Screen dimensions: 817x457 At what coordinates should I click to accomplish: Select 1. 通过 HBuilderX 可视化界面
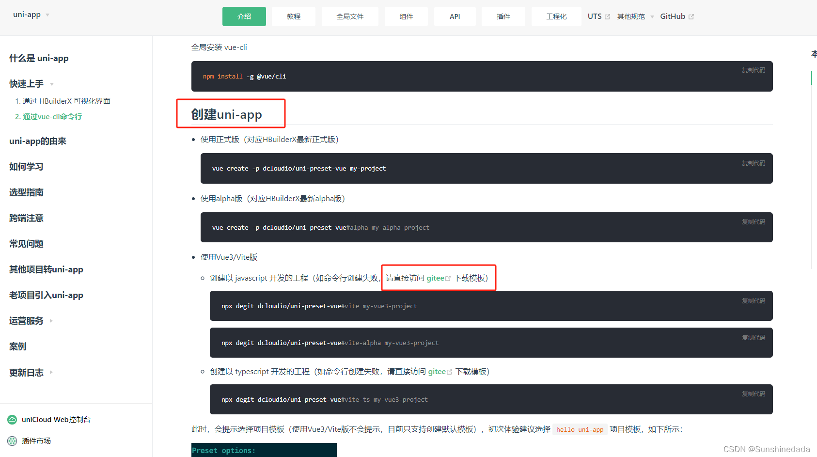(x=63, y=101)
